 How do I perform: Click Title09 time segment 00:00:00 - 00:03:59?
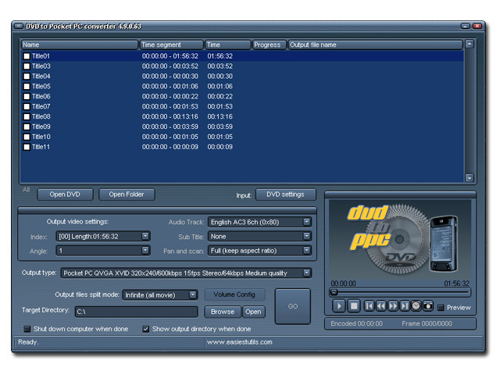170,127
